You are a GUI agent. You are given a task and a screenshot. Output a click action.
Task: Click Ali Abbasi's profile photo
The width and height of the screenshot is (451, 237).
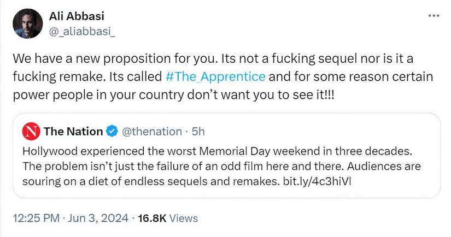click(26, 23)
